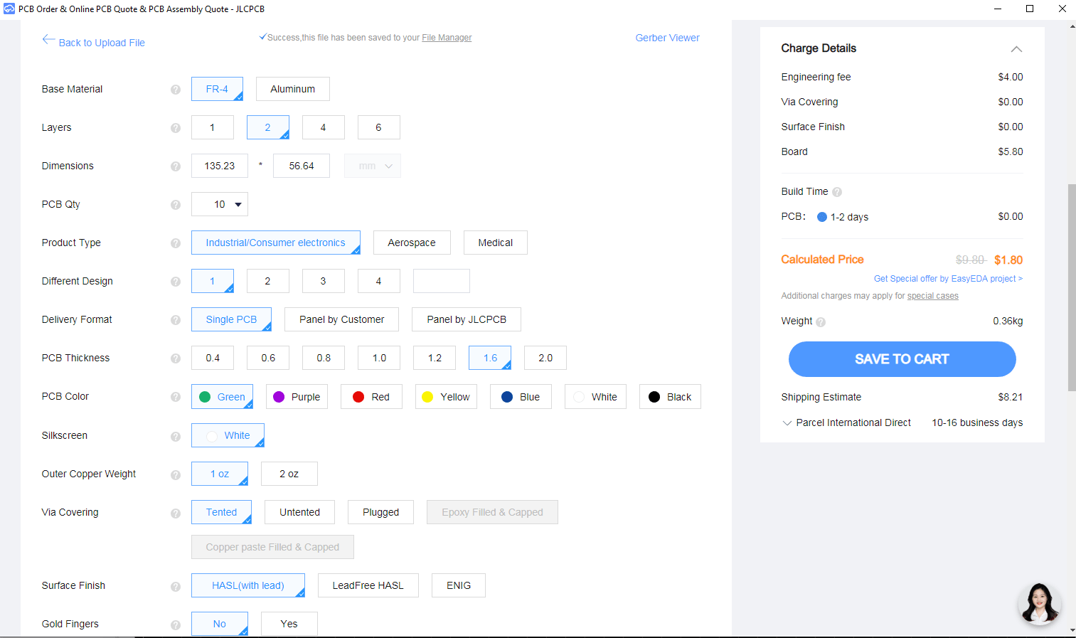1076x638 pixels.
Task: Click the Layers help question icon
Action: [x=176, y=128]
